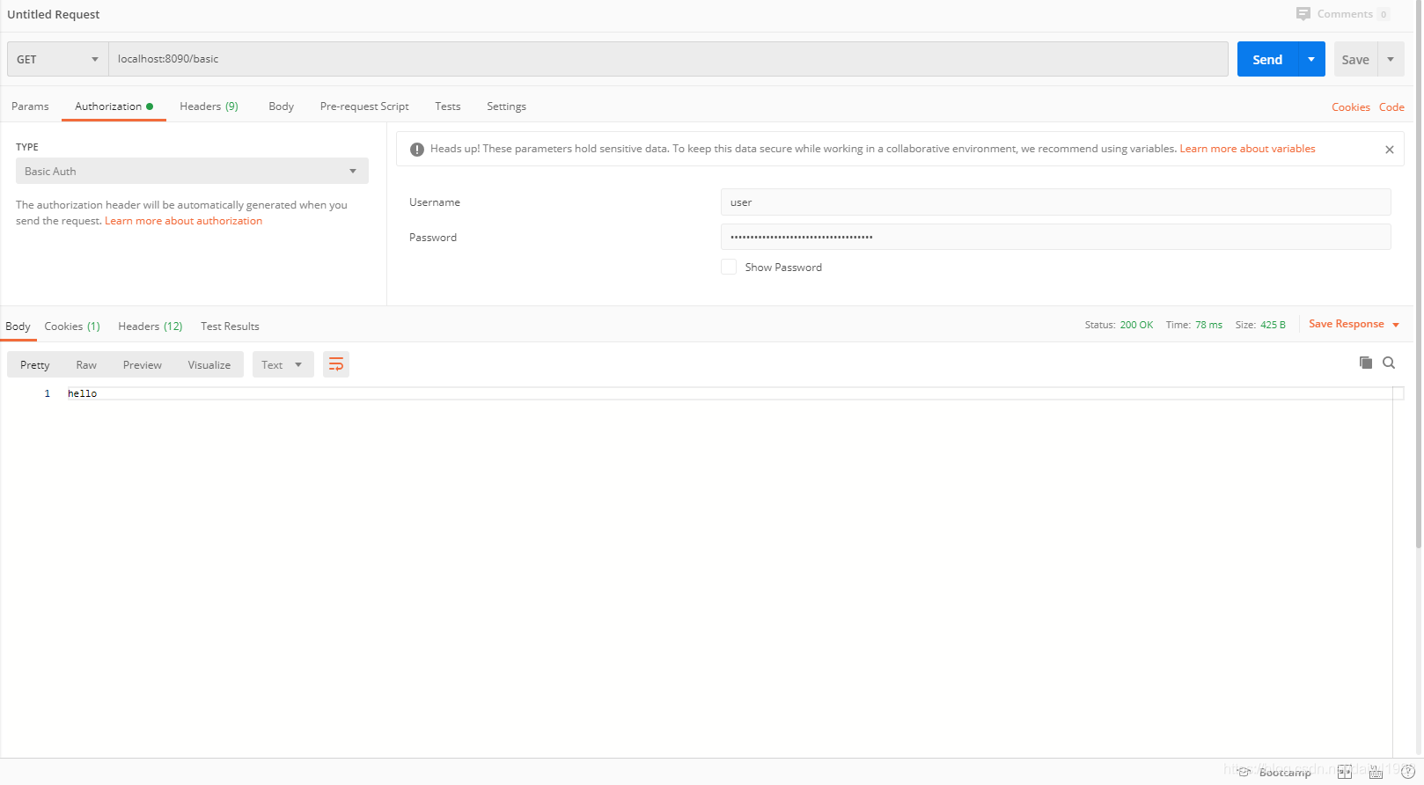Check the Show Password checkbox
This screenshot has width=1424, height=785.
pos(729,267)
